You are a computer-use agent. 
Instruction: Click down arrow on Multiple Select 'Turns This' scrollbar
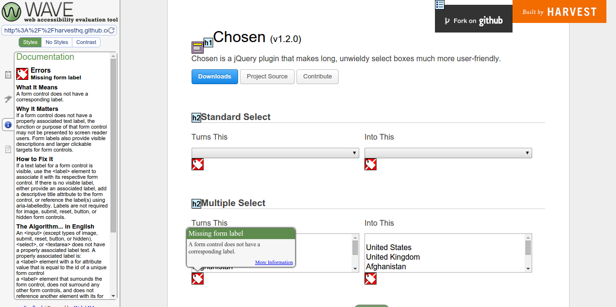tap(355, 269)
